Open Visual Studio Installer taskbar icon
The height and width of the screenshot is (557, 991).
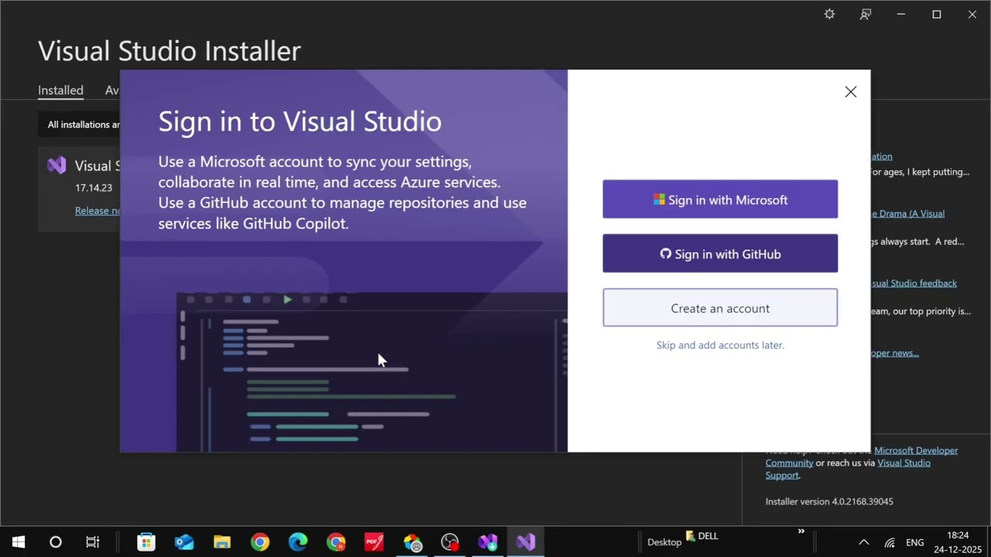click(x=488, y=542)
